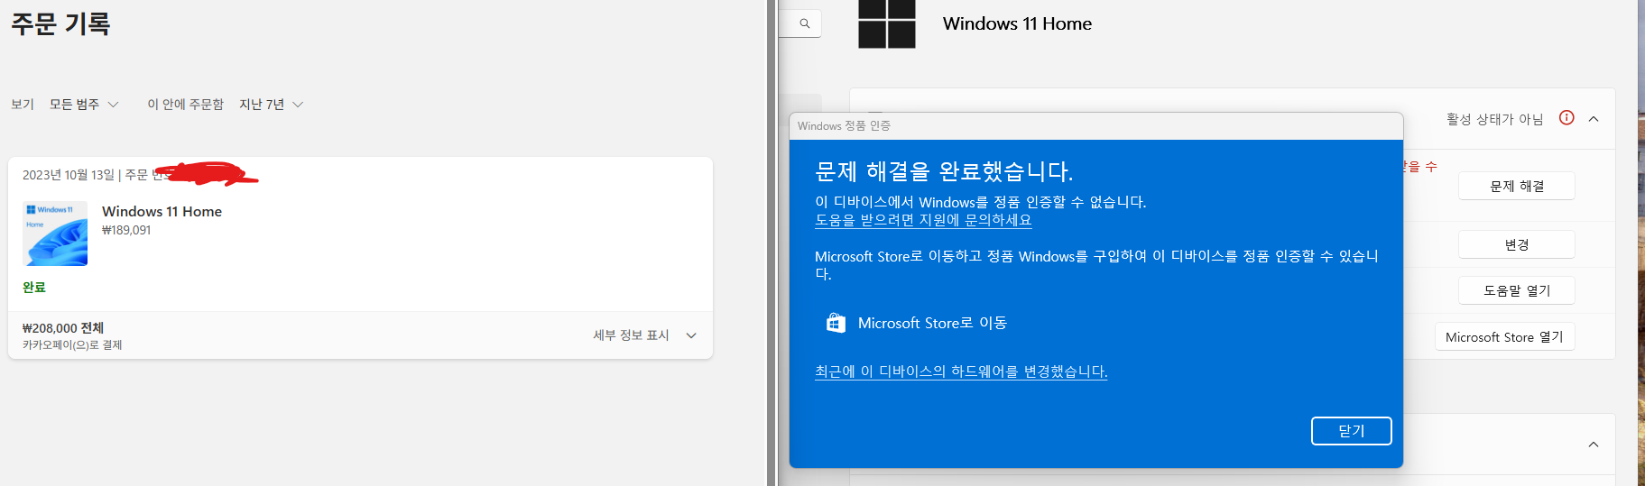Click the 이 안에 주문함 filter label

pos(186,105)
